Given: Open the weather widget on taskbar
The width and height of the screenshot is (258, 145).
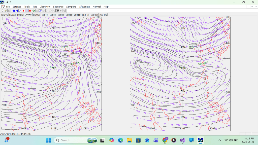Looking at the screenshot, I should 7,140.
